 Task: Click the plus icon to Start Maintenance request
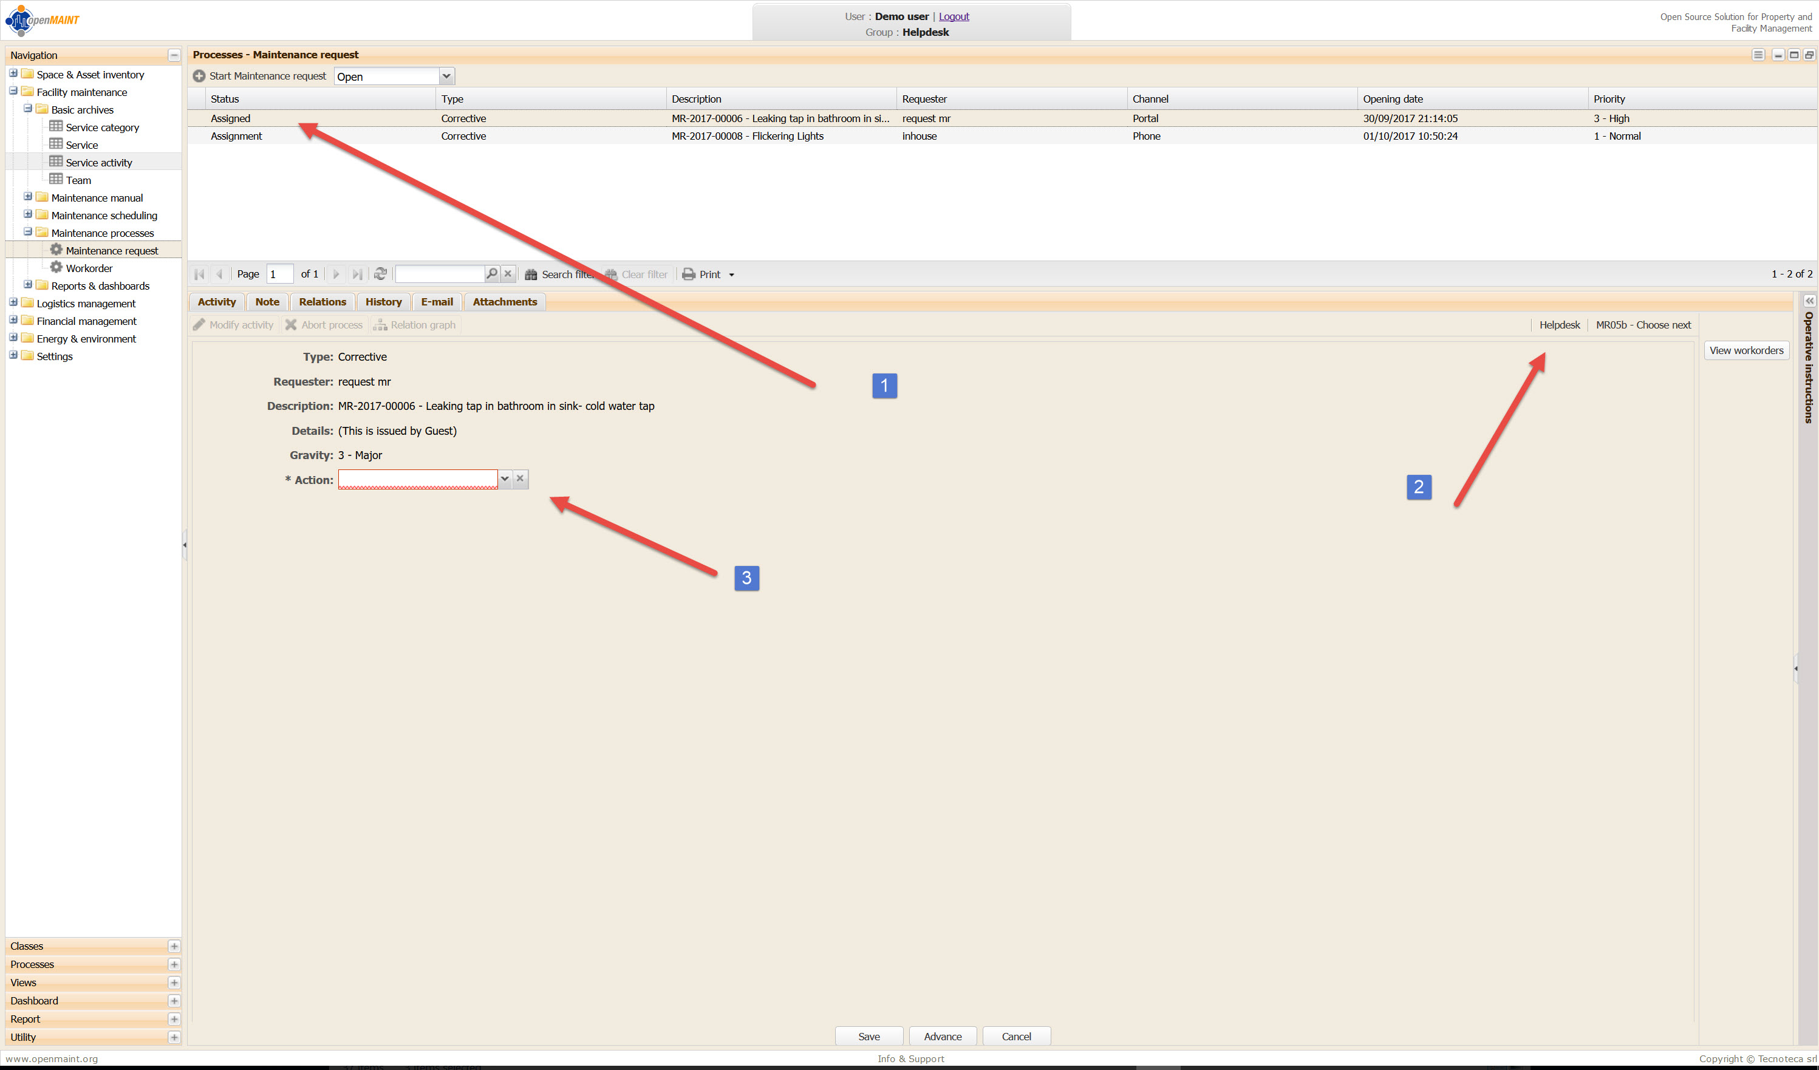point(199,76)
